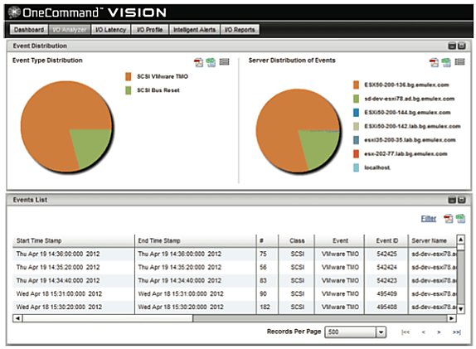Viewport: 476px width, 349px height.
Task: Show Server Distribution of Events as a list
Action: pos(459,62)
